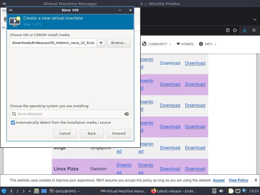Open the network connection tray icon
Screen dimensions: 260x195
pyautogui.click(x=238, y=191)
